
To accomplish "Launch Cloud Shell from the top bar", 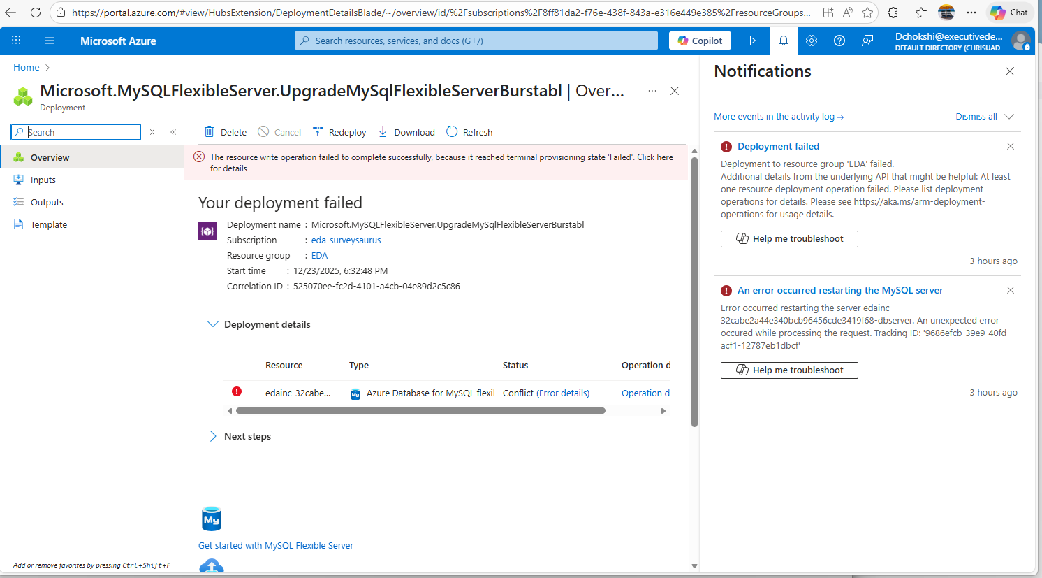I will (x=756, y=41).
